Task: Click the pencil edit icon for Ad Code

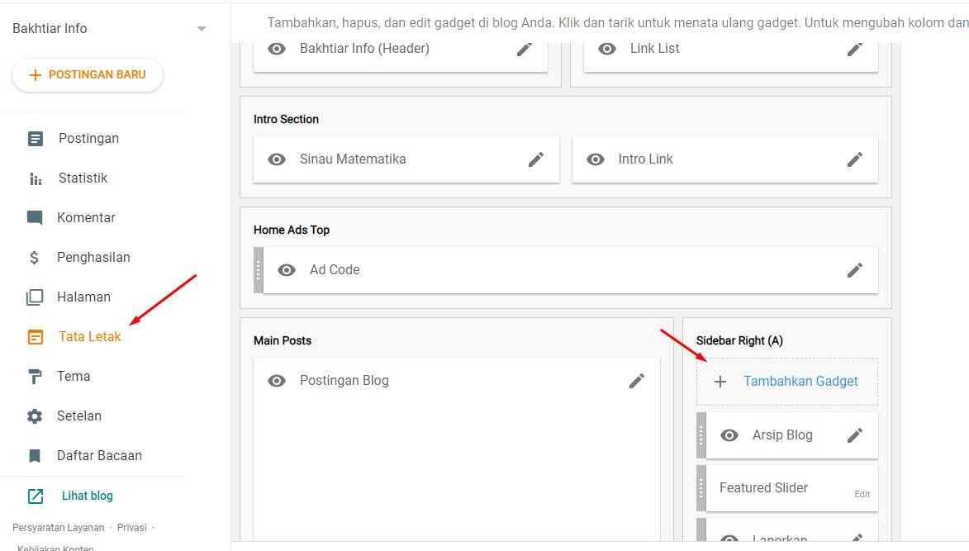Action: [x=855, y=270]
